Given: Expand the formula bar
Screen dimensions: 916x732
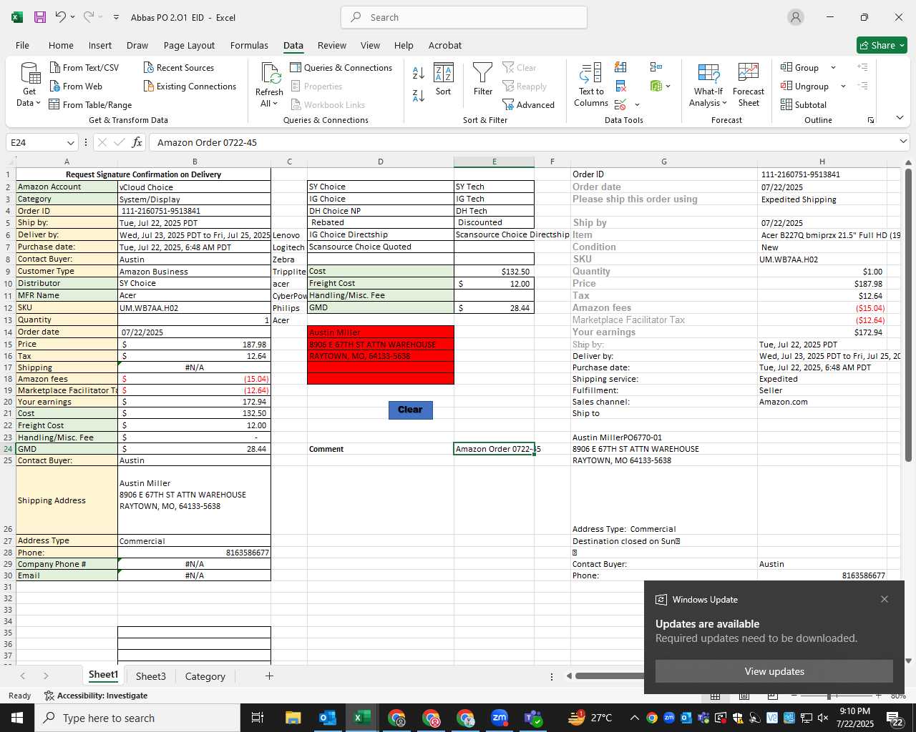Looking at the screenshot, I should pos(903,142).
